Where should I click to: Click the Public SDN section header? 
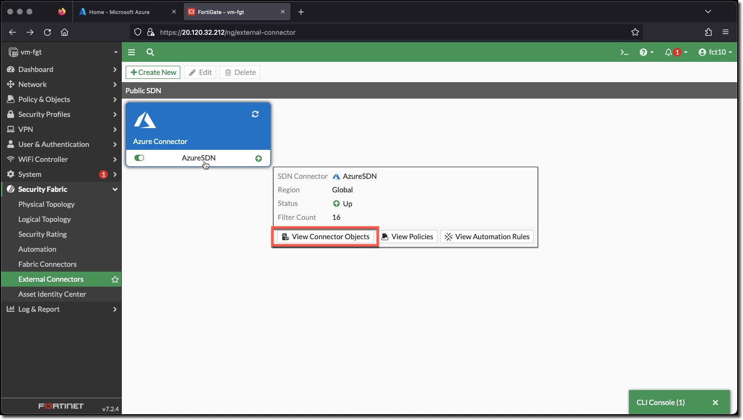point(429,91)
